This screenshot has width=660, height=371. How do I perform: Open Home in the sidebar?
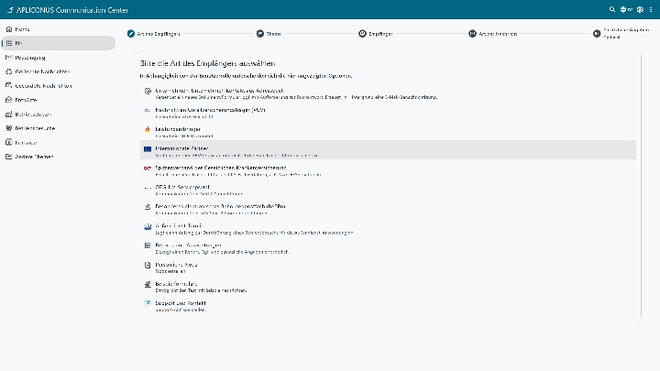[58, 29]
